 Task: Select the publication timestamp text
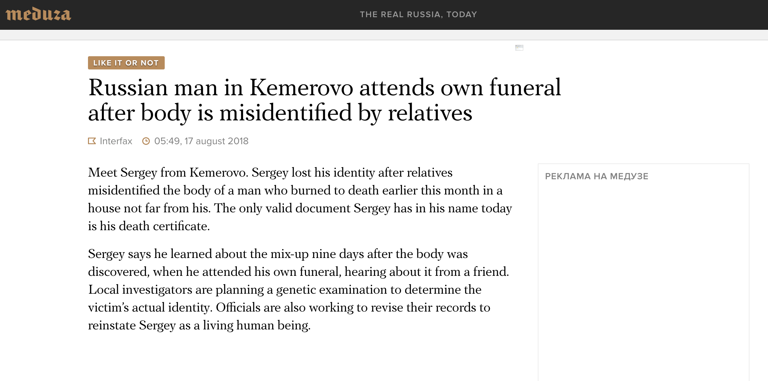[201, 141]
